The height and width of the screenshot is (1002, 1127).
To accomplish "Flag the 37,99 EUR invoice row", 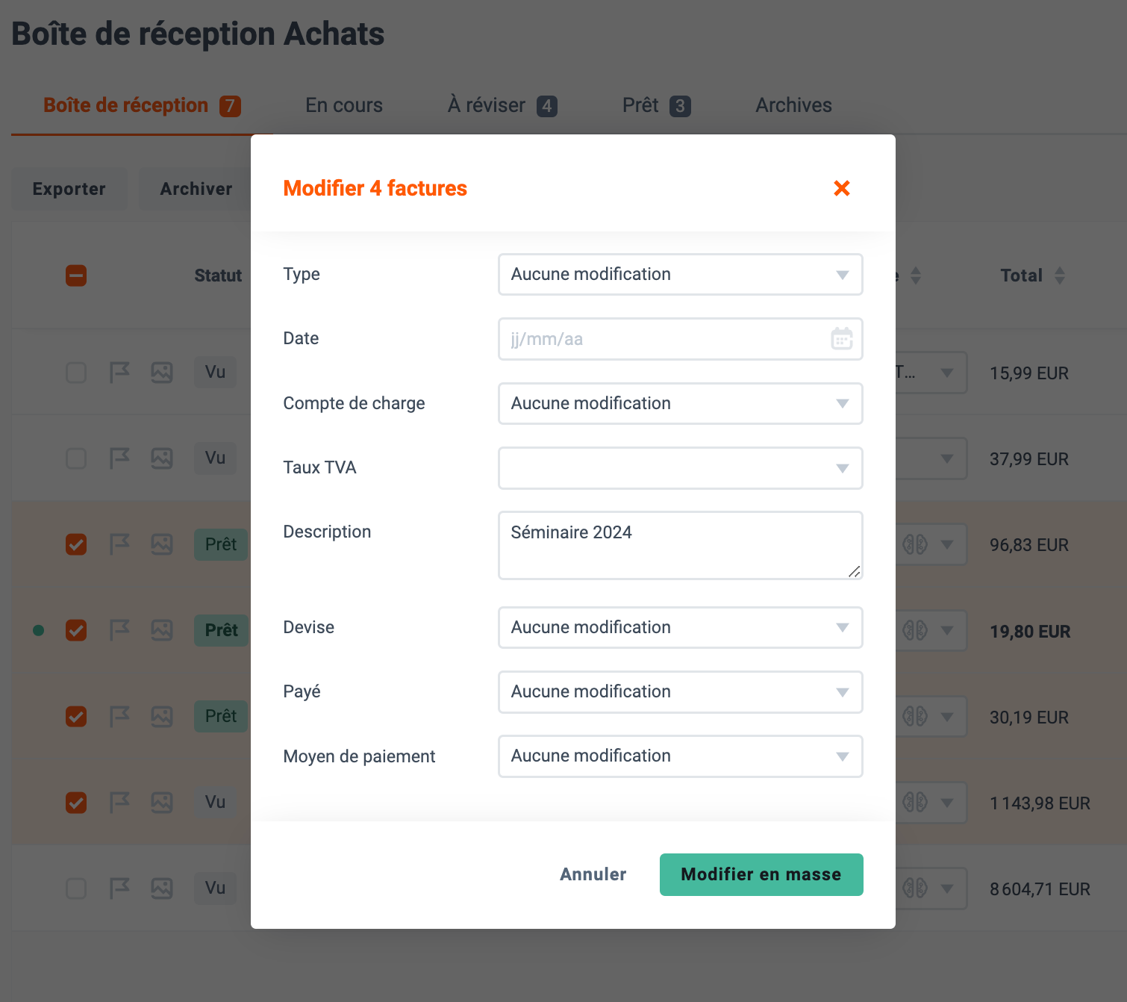I will [x=119, y=458].
